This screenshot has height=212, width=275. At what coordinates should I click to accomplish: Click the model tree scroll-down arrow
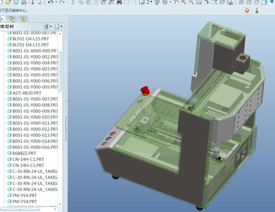click(x=60, y=204)
